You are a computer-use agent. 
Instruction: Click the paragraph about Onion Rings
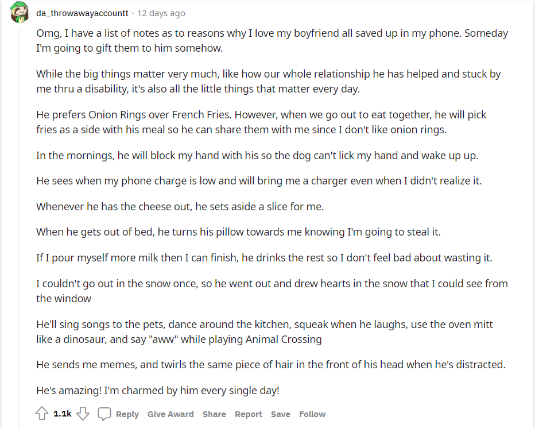pos(261,122)
